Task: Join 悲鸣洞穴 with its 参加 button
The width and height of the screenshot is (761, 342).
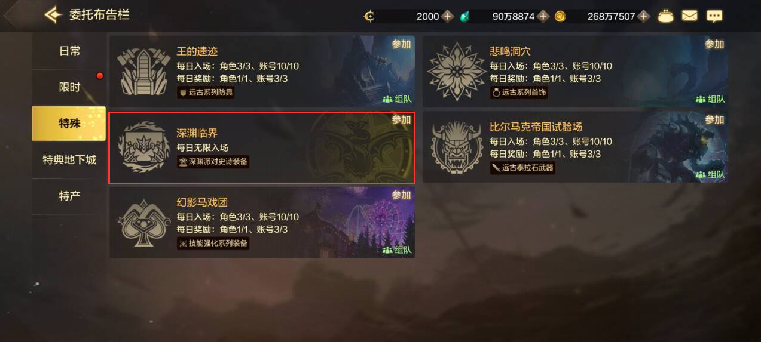Action: pos(714,44)
